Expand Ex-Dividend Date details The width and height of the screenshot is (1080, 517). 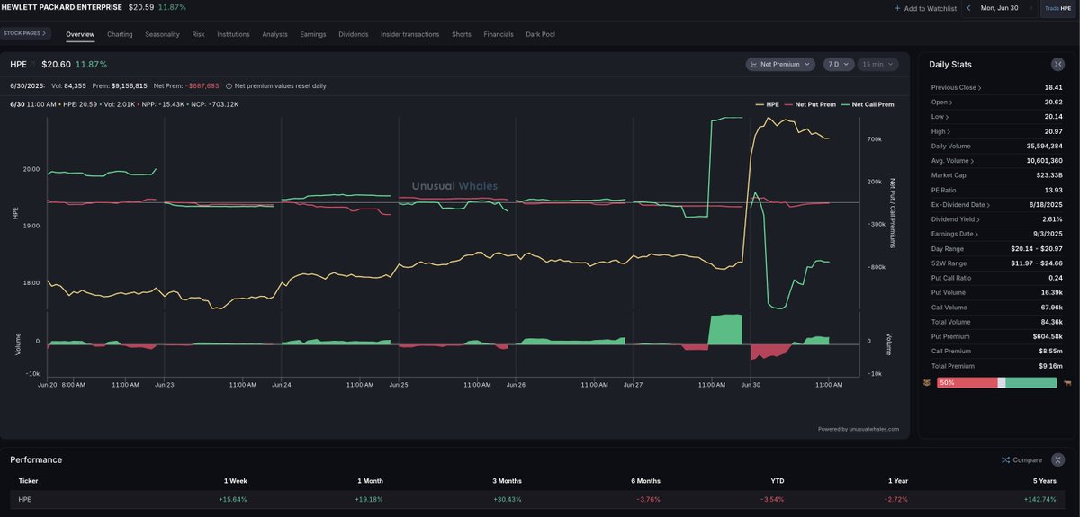pyautogui.click(x=962, y=205)
